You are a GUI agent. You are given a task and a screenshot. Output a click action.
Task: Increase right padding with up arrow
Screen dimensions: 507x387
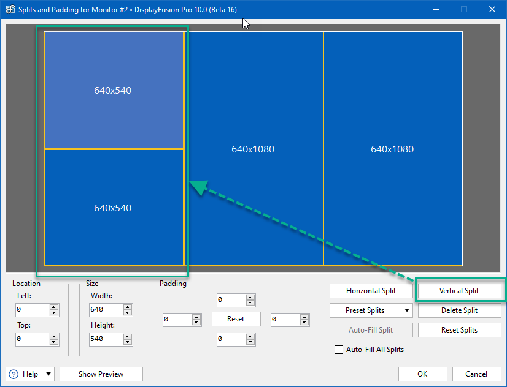coord(304,317)
